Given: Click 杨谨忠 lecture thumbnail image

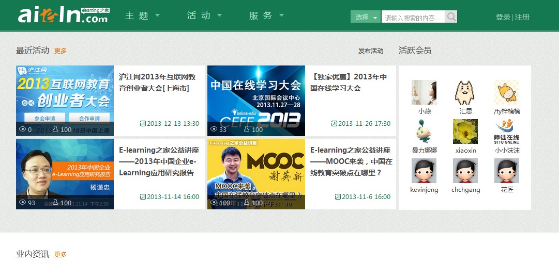Looking at the screenshot, I should (x=65, y=174).
